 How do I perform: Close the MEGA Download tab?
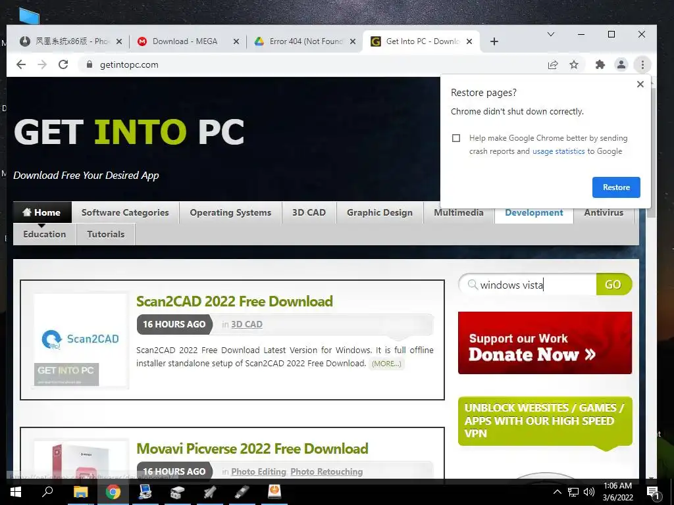(x=236, y=41)
